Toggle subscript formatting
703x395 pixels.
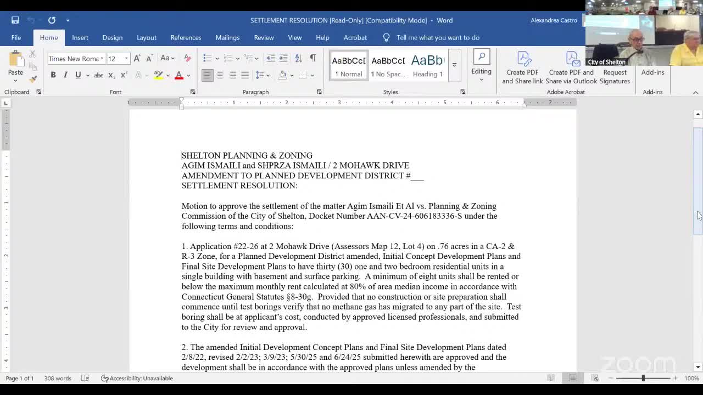[x=111, y=75]
